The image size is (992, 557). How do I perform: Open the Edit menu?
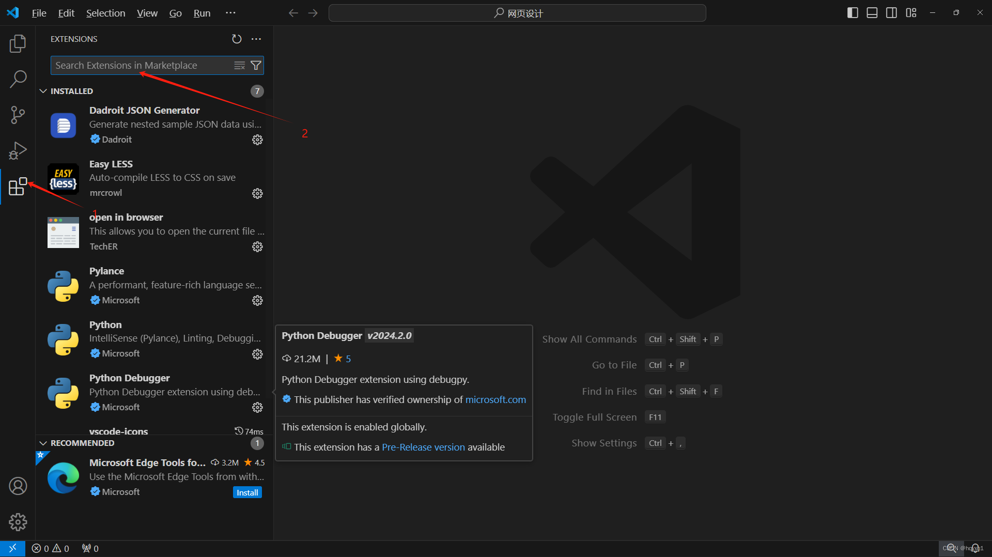click(x=66, y=13)
